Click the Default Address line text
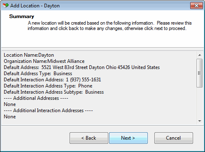The width and height of the screenshot is (205, 152). point(82,67)
